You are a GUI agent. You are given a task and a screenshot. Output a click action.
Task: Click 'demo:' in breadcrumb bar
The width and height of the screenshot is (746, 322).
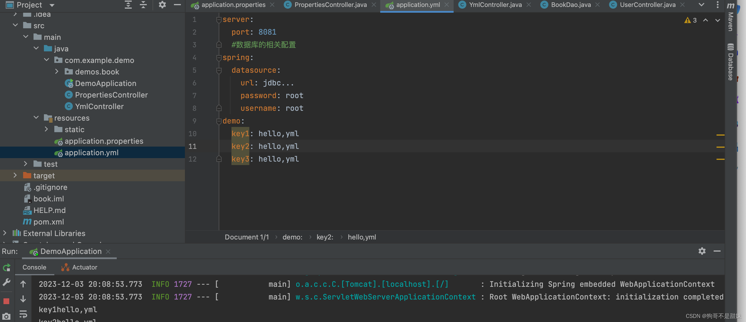click(292, 237)
